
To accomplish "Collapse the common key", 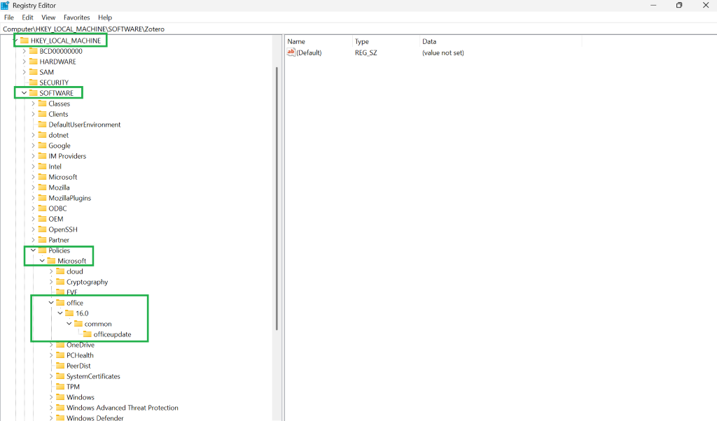I will click(x=69, y=324).
